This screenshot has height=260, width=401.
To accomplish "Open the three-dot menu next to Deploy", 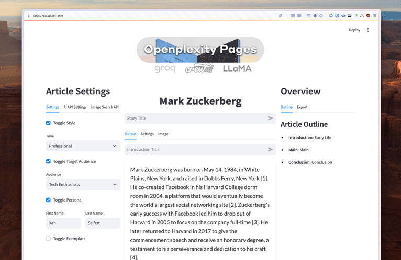I will (368, 30).
